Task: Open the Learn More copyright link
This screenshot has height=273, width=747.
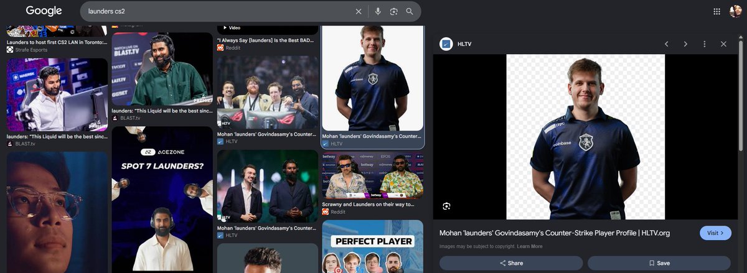Action: (529, 246)
